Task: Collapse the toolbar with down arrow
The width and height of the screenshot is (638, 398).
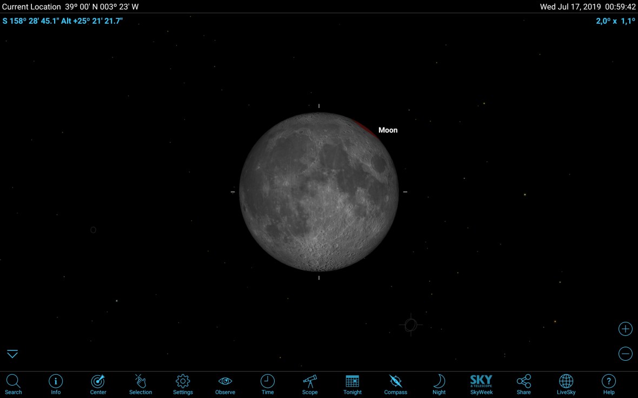Action: (12, 354)
